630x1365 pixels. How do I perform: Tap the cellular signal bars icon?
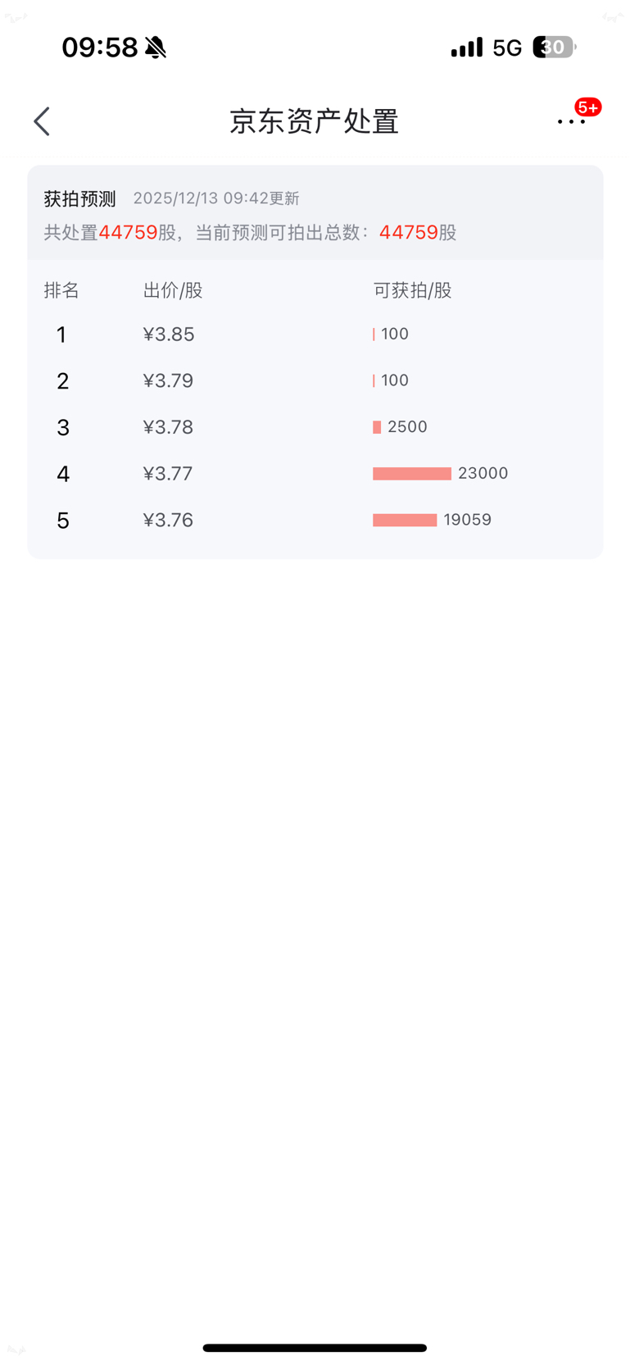point(467,48)
